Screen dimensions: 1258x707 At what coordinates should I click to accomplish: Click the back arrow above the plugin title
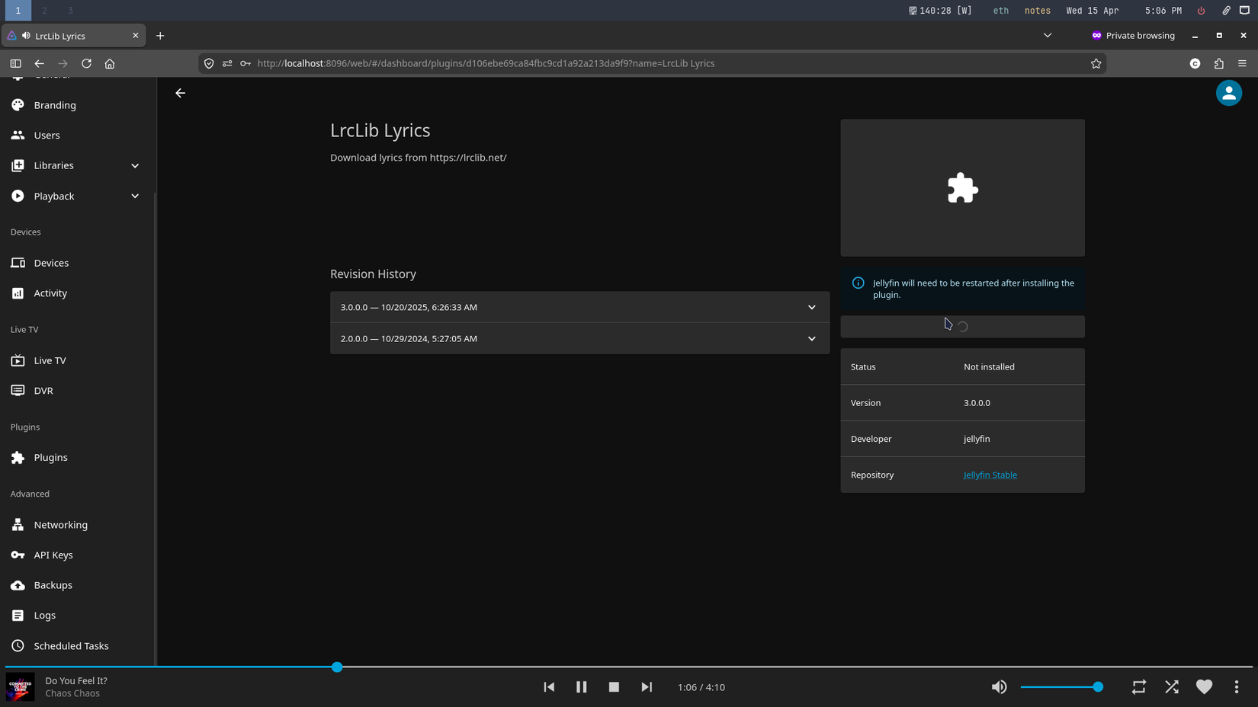tap(180, 92)
